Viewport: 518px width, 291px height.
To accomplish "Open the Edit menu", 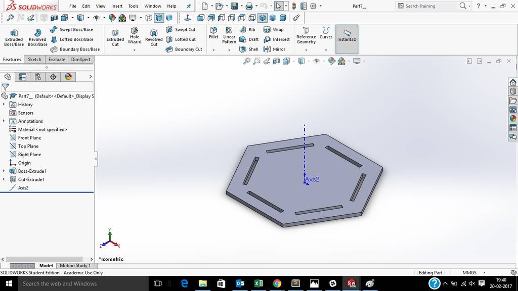I will coord(86,6).
